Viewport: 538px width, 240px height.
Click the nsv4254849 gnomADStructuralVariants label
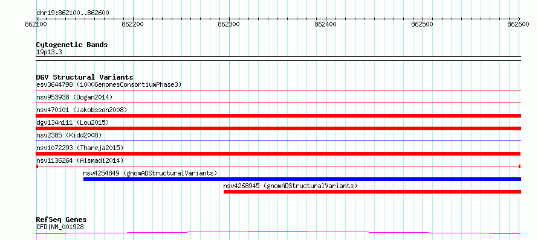pyautogui.click(x=150, y=173)
